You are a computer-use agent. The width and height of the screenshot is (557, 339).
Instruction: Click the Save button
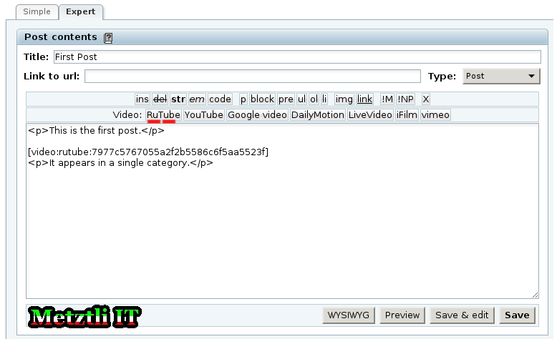tap(517, 315)
